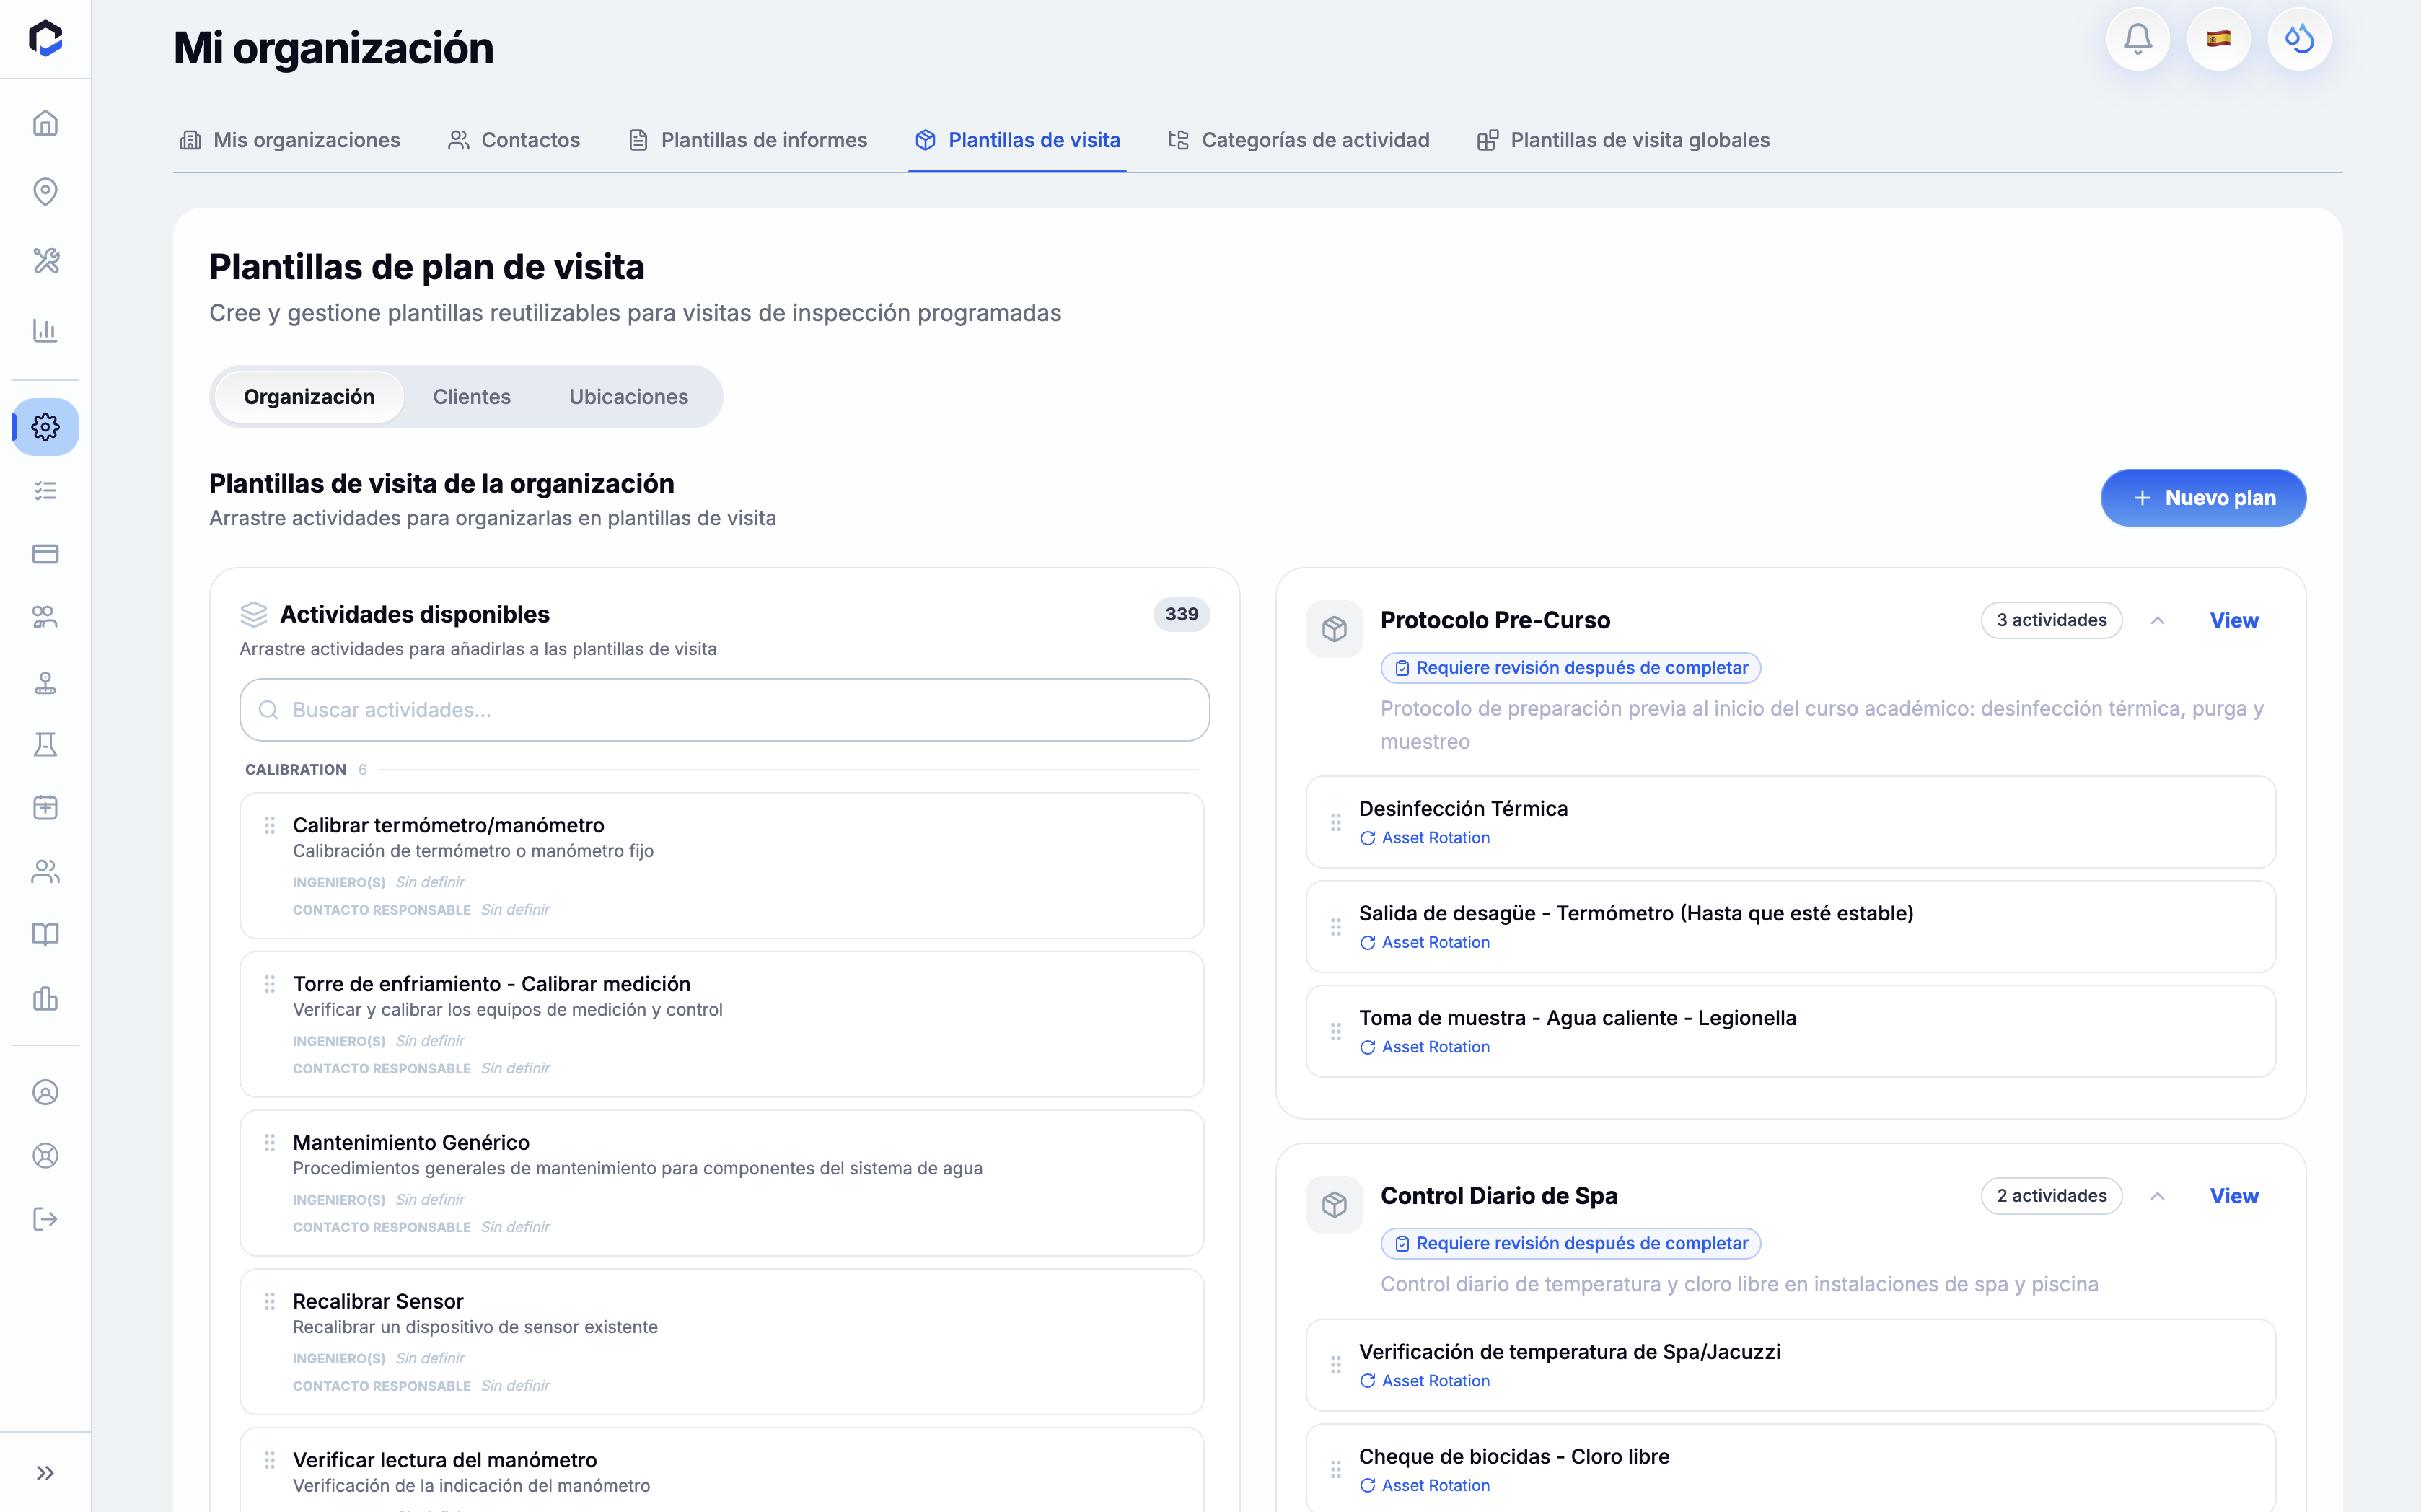Select Verificación de temperatura de Spa/Jacuzzi
The width and height of the screenshot is (2421, 1512).
pos(1791,1366)
